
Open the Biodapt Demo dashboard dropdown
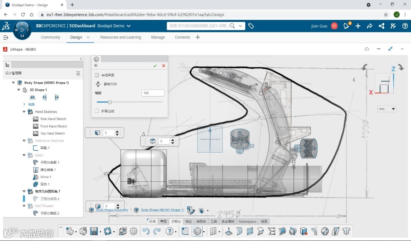(x=129, y=26)
